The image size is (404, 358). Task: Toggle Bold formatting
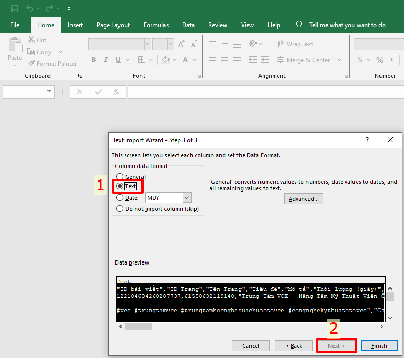93,60
